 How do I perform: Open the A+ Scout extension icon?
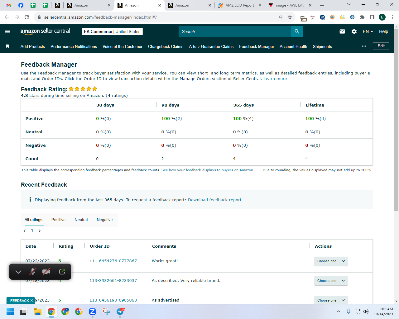click(342, 17)
